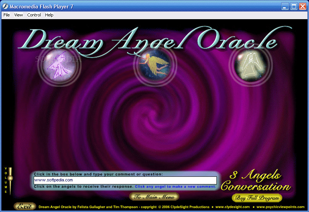Screen dimensions: 309x212
Task: Click the Exit button
Action: (x=24, y=206)
